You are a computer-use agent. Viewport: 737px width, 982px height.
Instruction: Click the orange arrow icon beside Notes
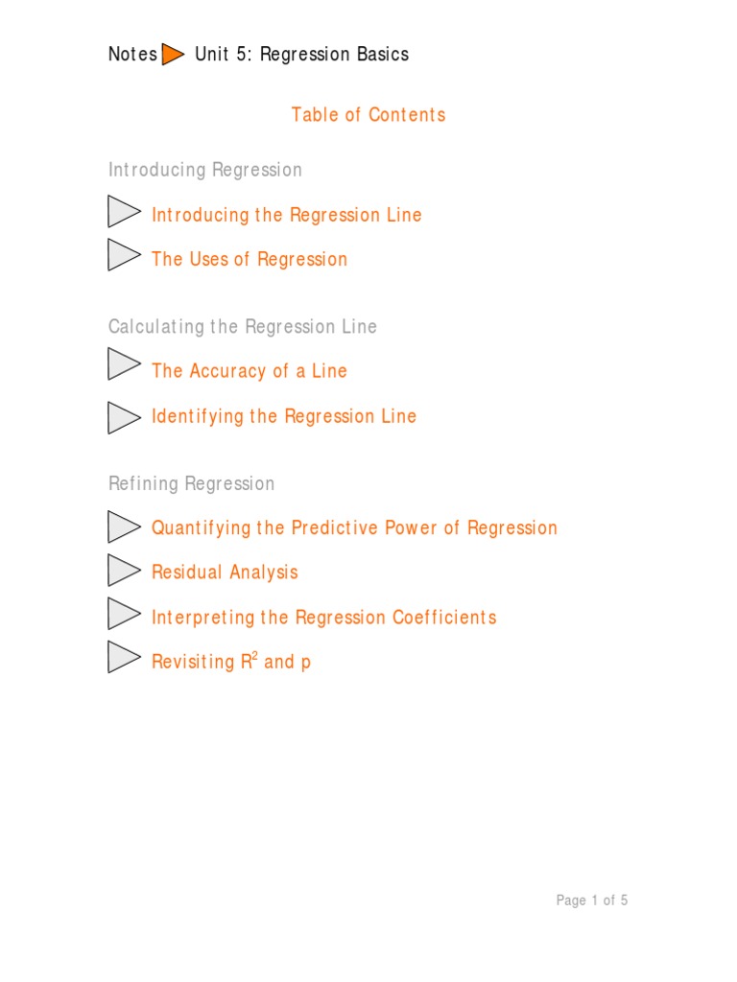[173, 55]
